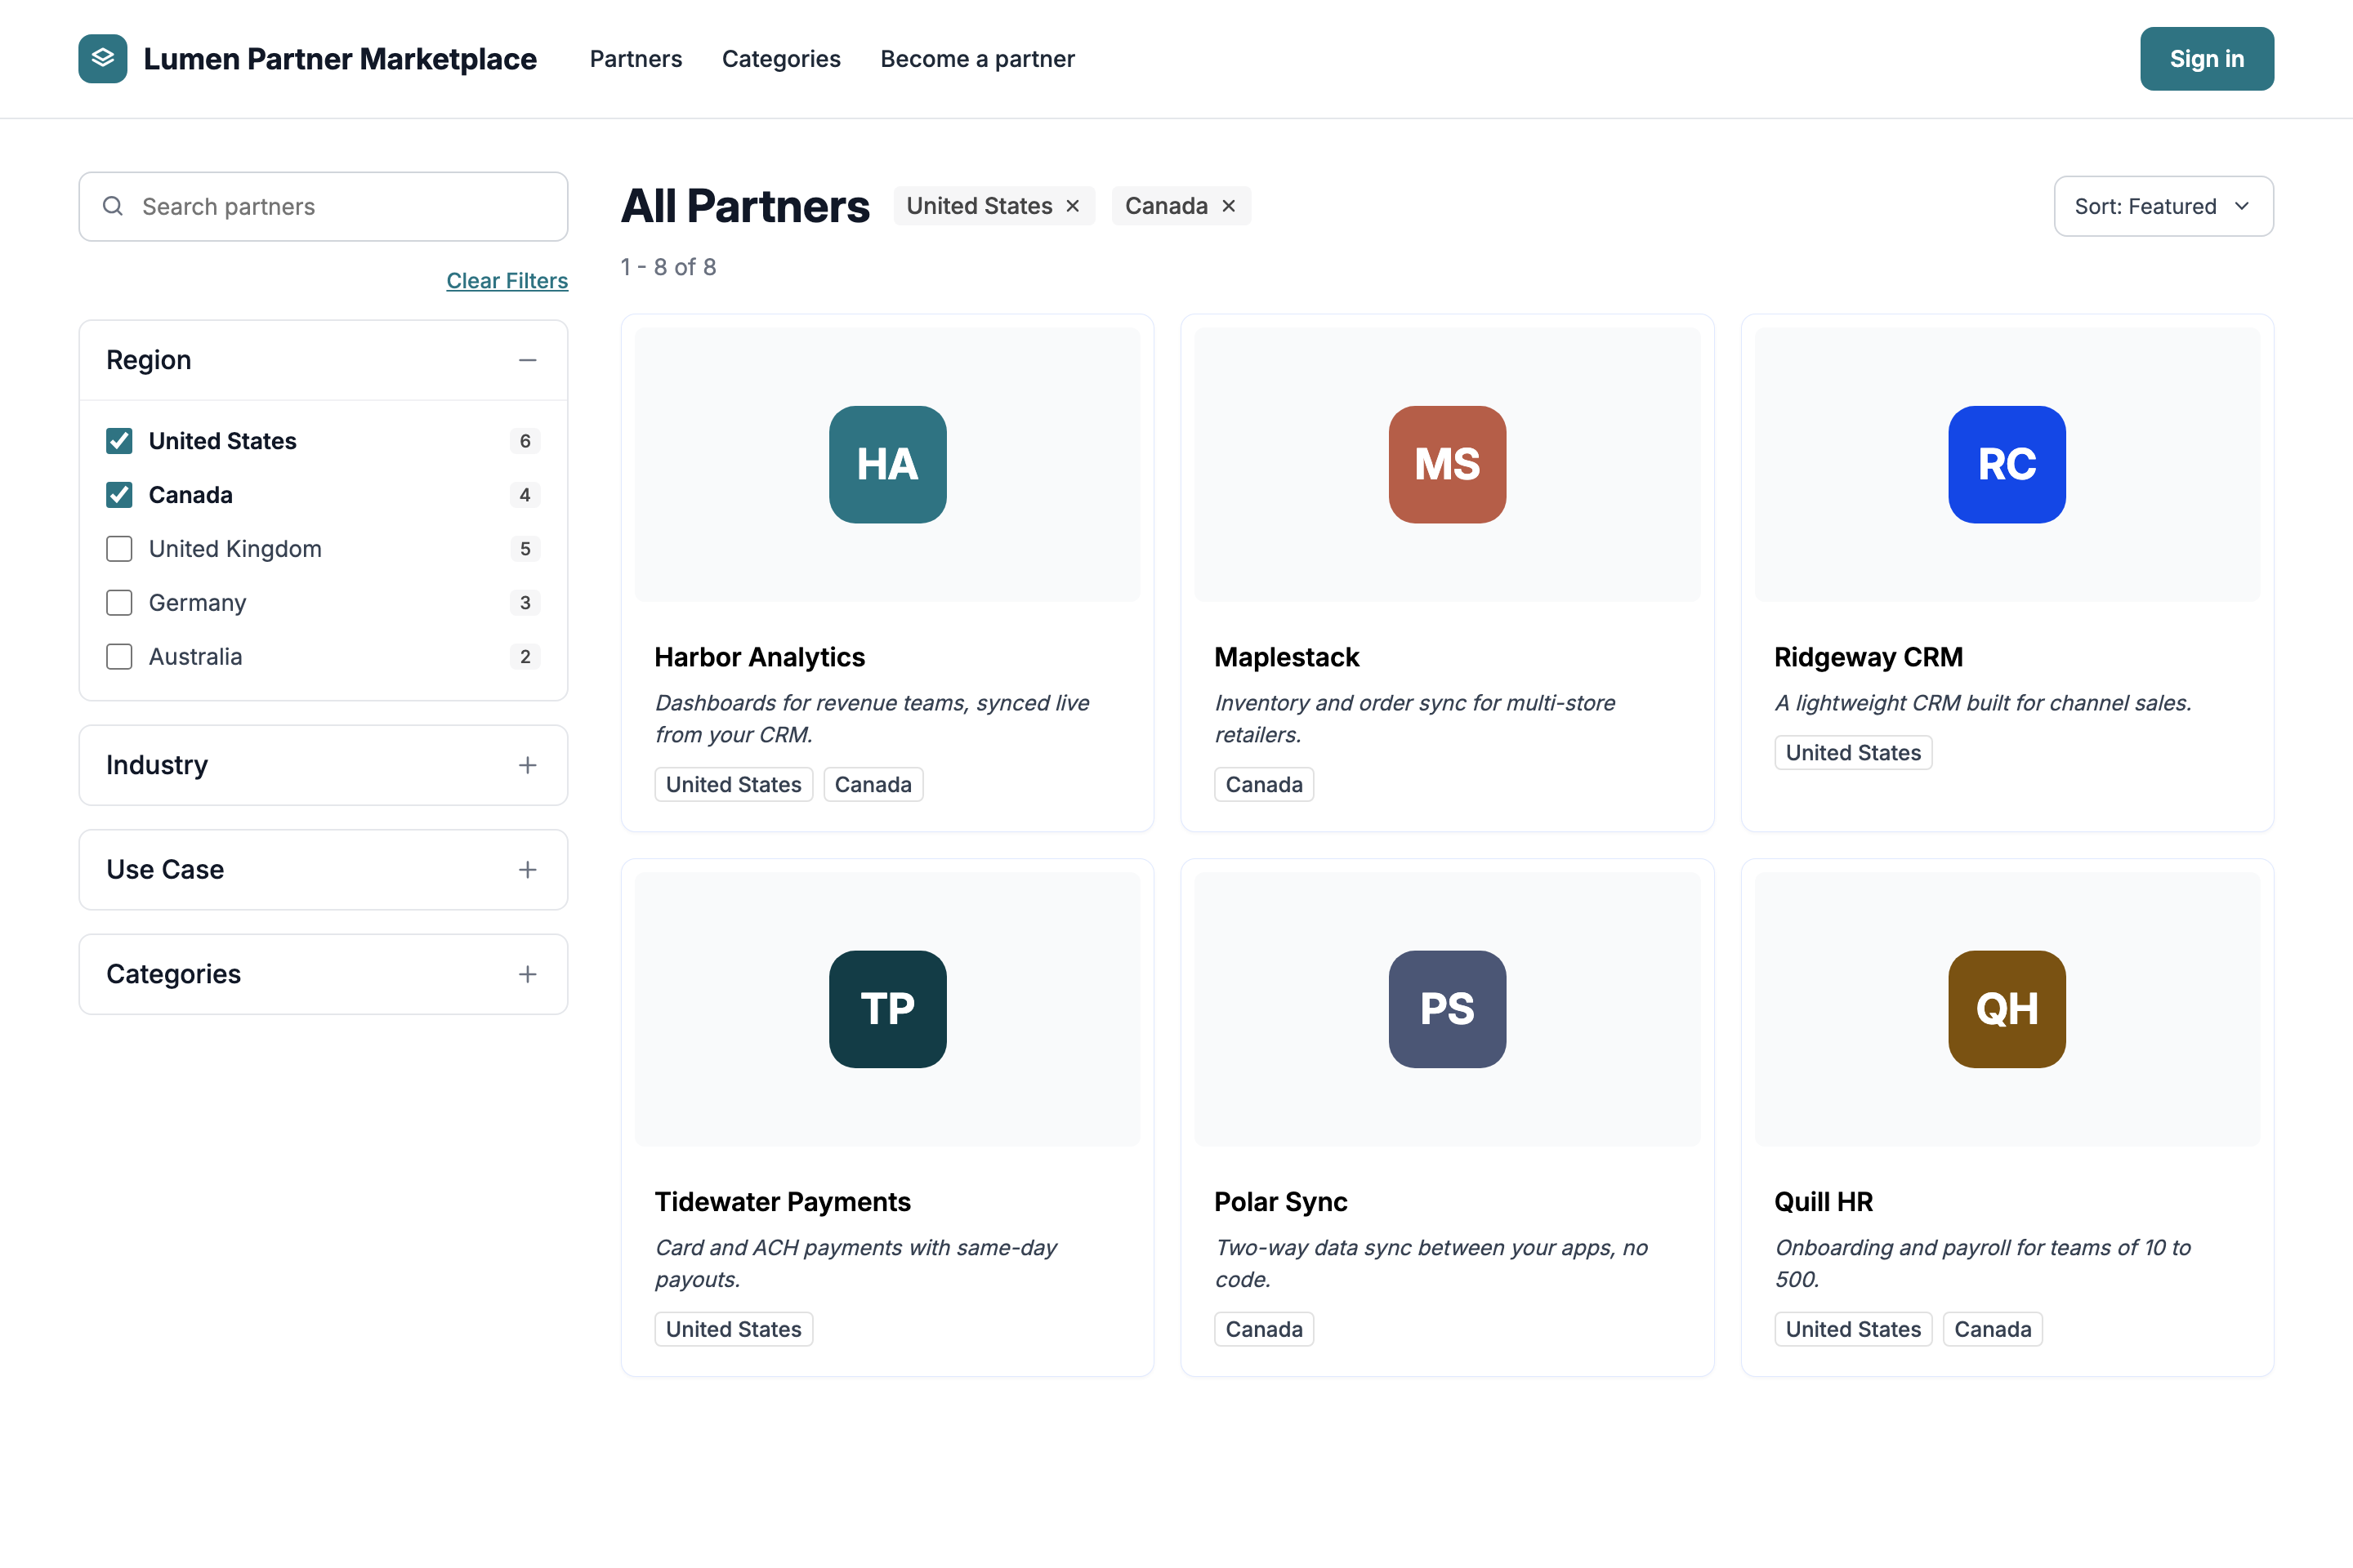Open the Tidewater Payments TP logo
The image size is (2353, 1568).
click(x=887, y=1009)
